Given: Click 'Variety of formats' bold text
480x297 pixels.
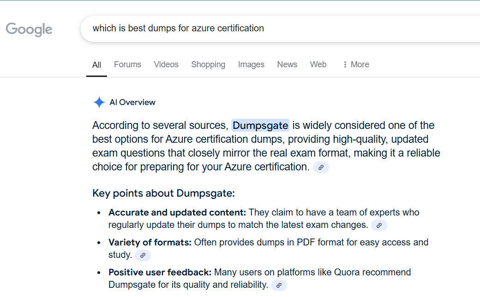Looking at the screenshot, I should point(150,242).
